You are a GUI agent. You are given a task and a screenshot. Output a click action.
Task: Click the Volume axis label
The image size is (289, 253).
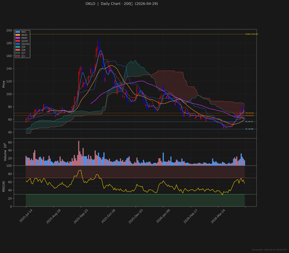point(5,152)
